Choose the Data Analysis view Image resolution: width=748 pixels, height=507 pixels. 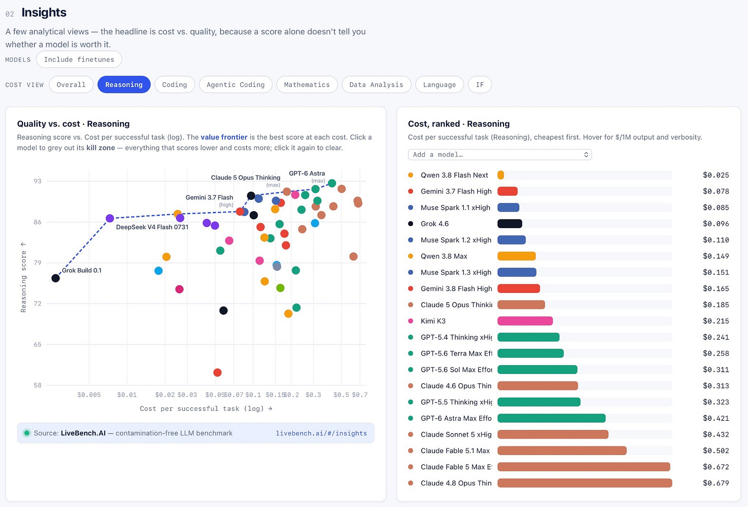point(377,85)
